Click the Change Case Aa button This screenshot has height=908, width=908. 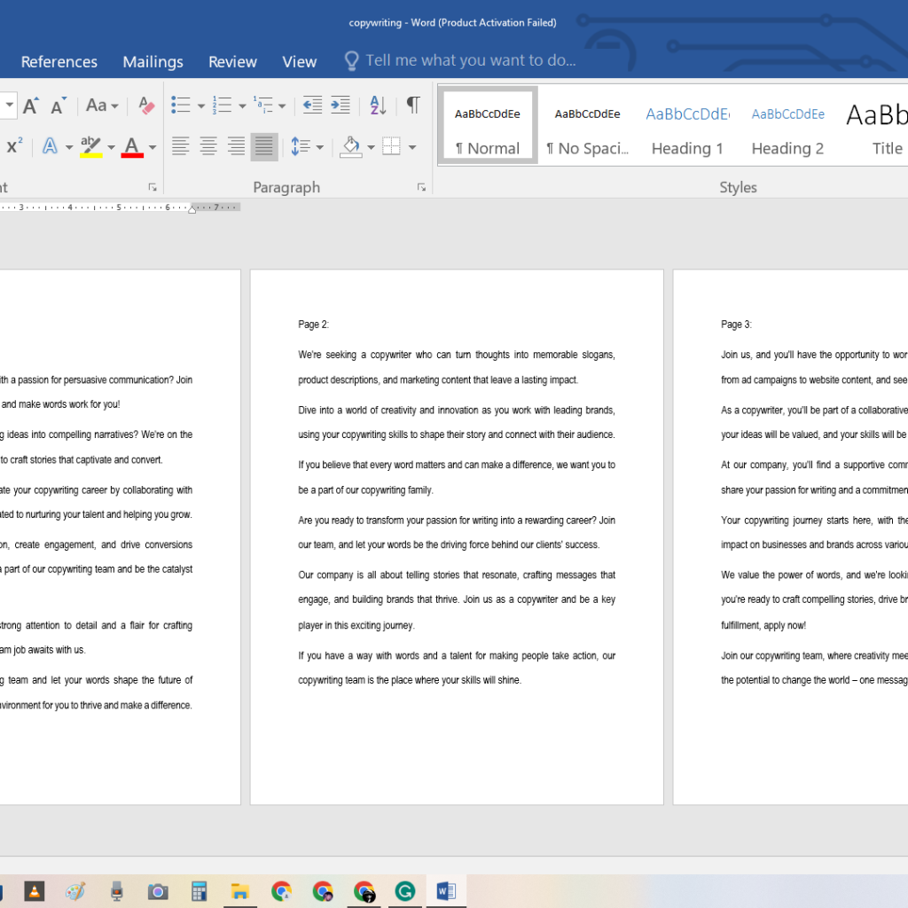pos(96,106)
